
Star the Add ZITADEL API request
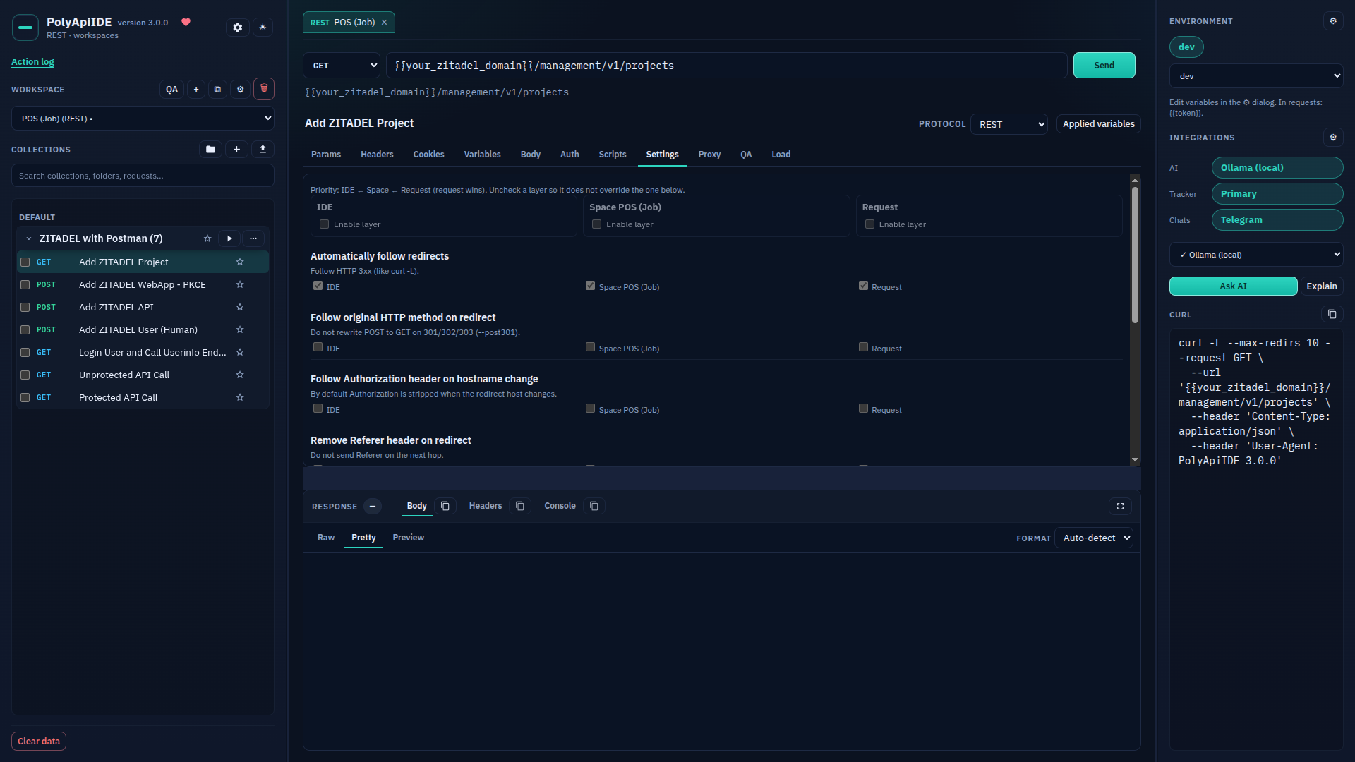pos(240,307)
